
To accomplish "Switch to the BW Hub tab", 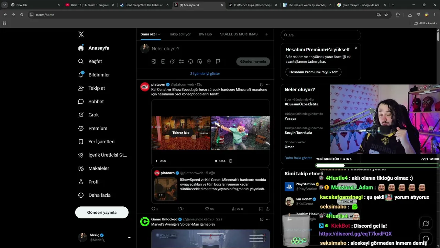I will coord(205,34).
